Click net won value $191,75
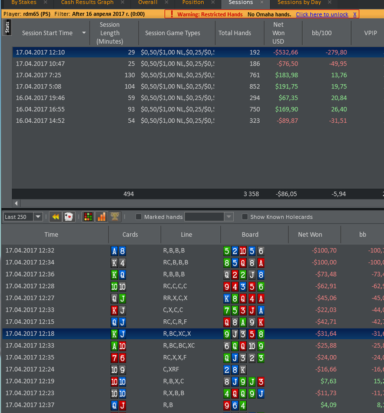 tap(286, 86)
